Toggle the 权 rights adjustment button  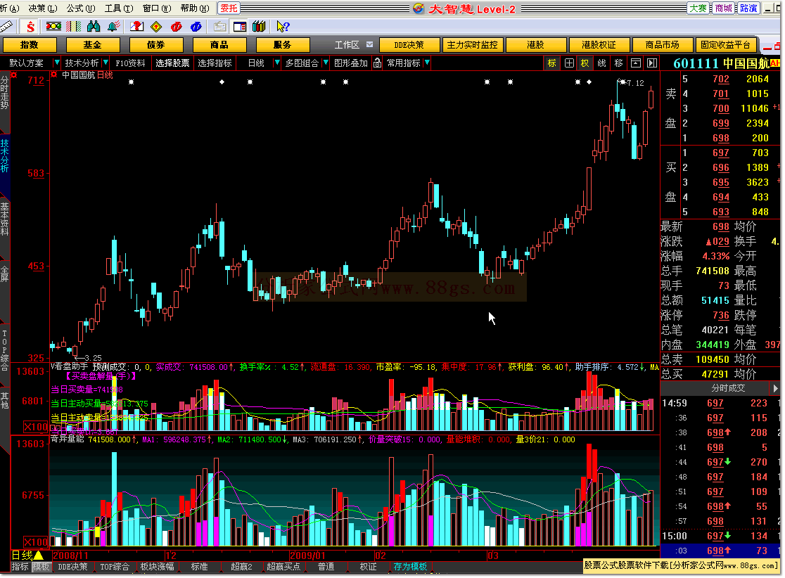click(x=585, y=63)
